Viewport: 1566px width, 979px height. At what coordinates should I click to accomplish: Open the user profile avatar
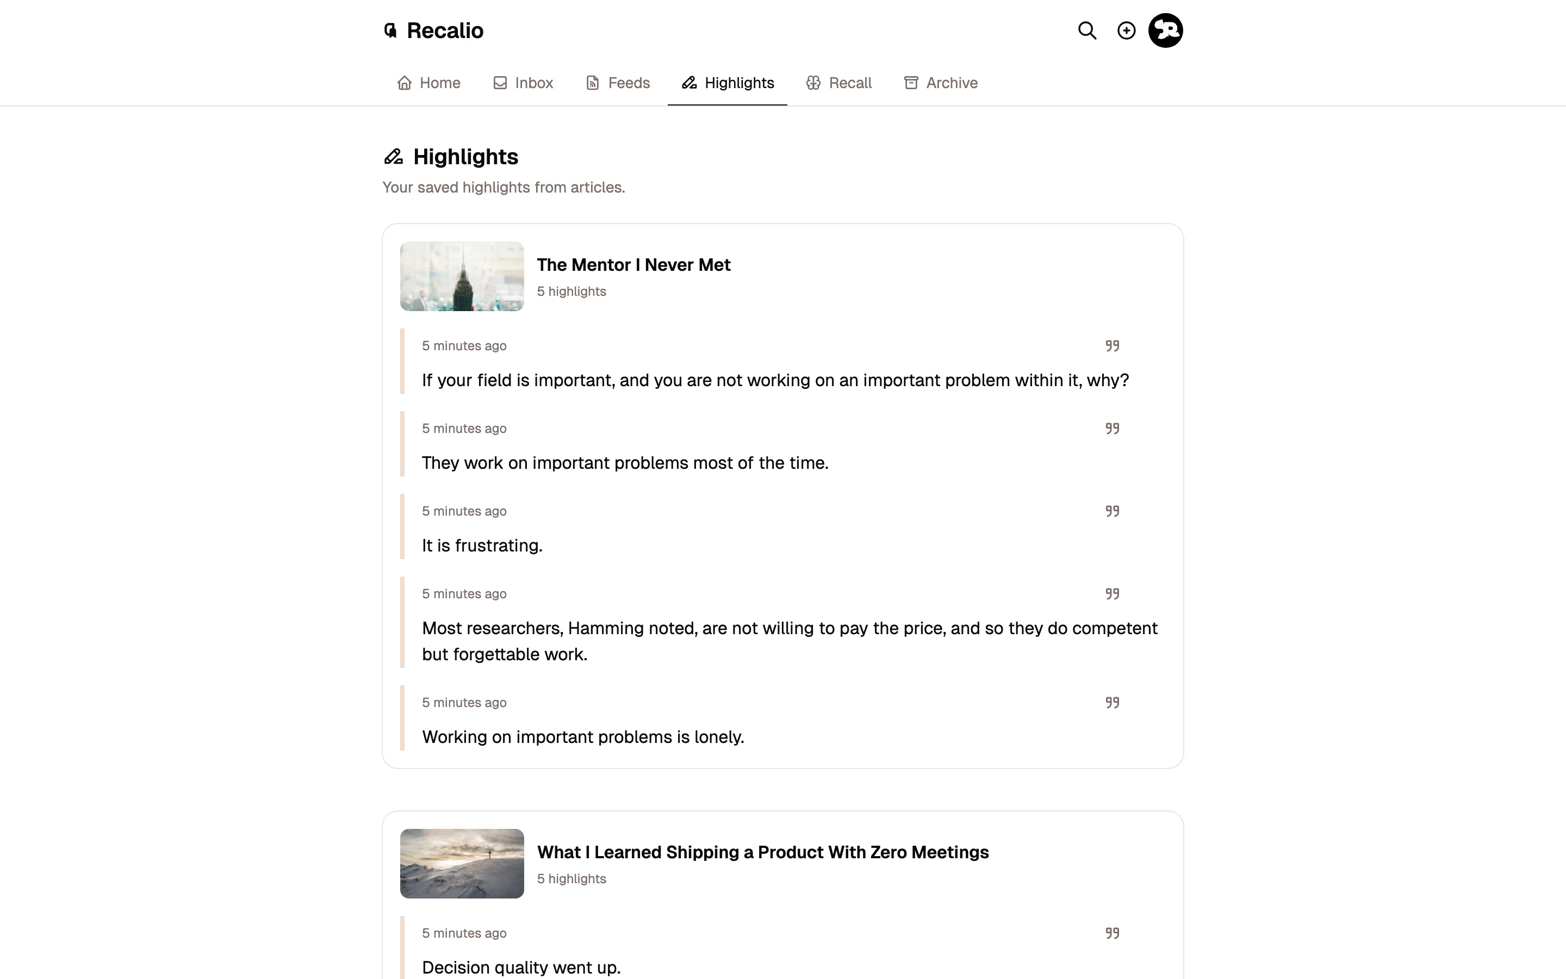[x=1165, y=30]
